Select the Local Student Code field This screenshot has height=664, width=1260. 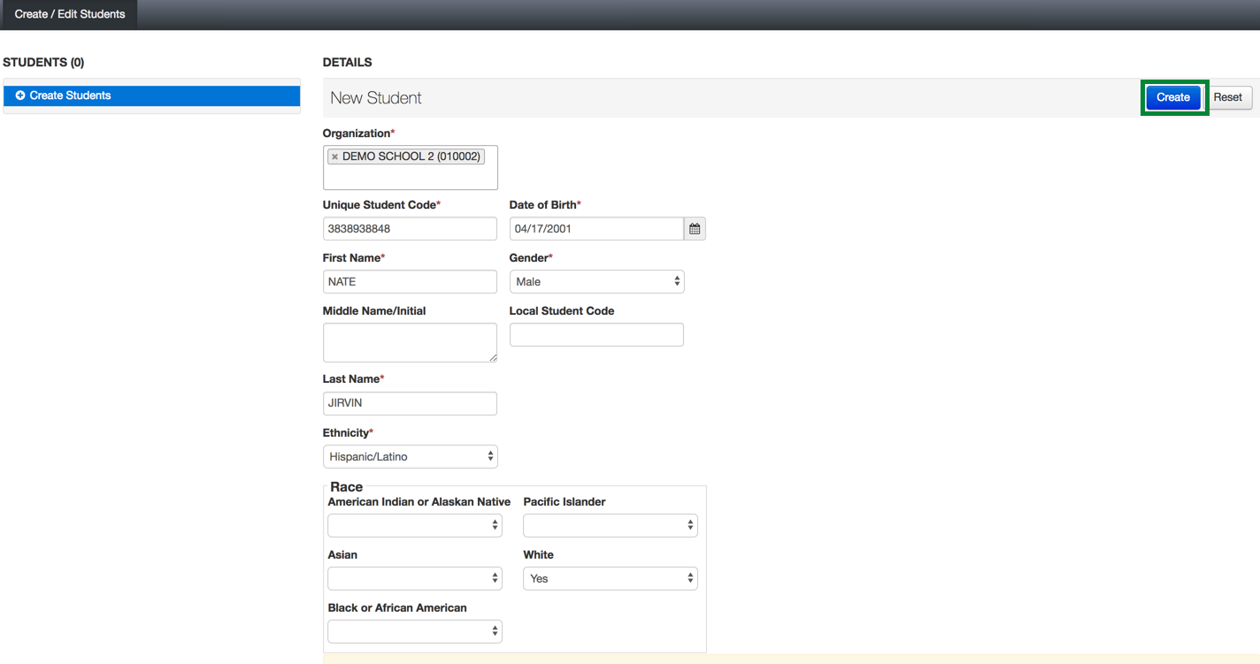[x=596, y=335]
